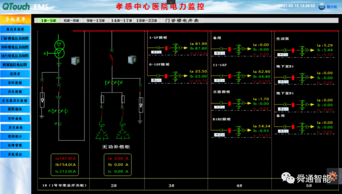Click 6-10F照明 red breaker

(x=166, y=76)
